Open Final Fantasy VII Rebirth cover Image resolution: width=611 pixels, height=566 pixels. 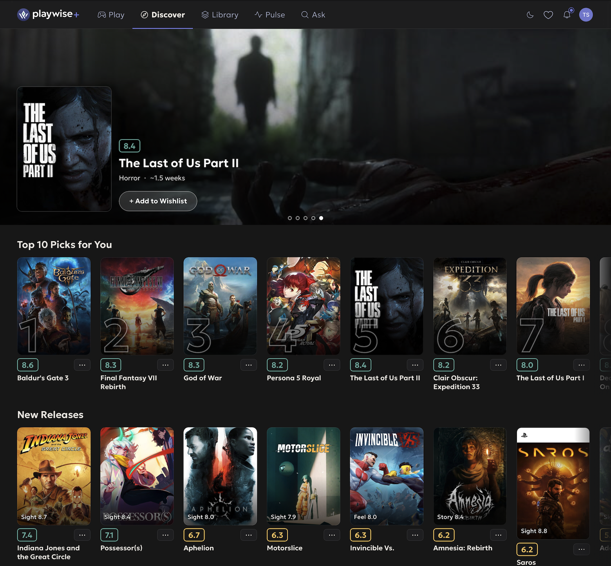coord(137,306)
